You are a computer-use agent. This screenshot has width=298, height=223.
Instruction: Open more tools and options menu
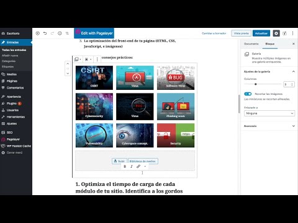click(292, 33)
